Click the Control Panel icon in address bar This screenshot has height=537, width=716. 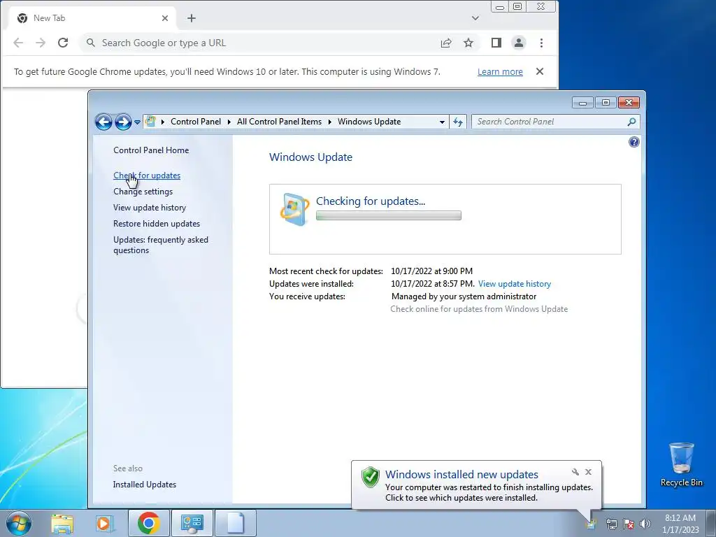pyautogui.click(x=150, y=122)
